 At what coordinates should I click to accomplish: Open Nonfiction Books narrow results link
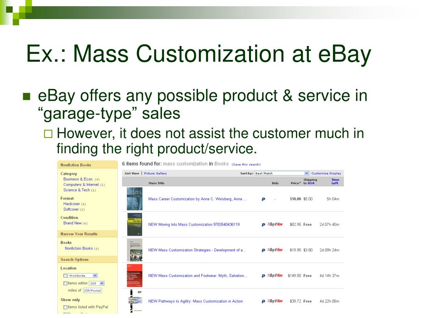[x=79, y=248]
